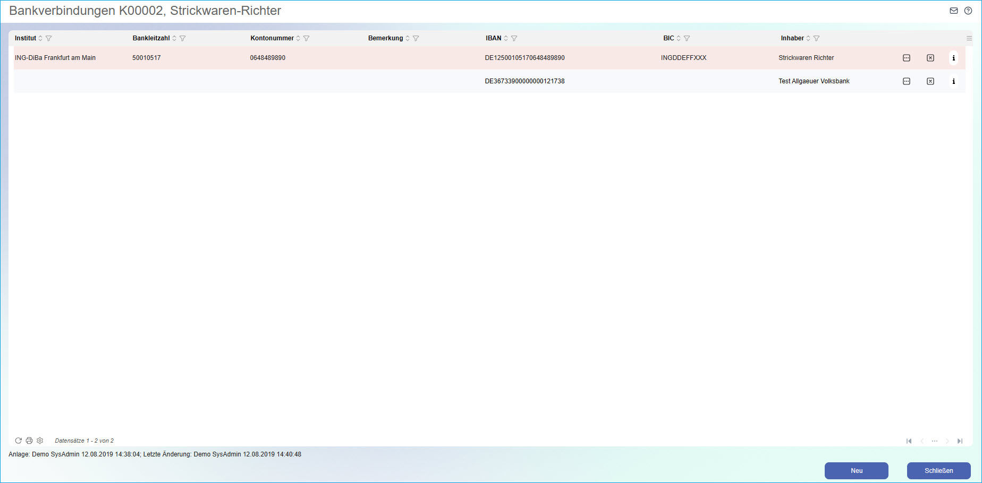982x483 pixels.
Task: Delete the Test Allgaeuer Volksbank entry
Action: coord(930,81)
